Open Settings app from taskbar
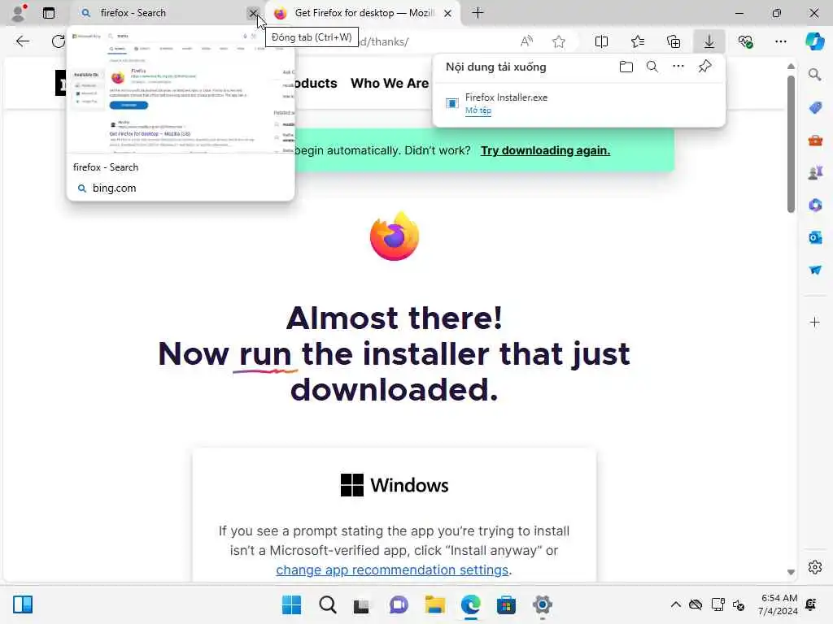Screen dimensions: 833x624 pos(542,604)
